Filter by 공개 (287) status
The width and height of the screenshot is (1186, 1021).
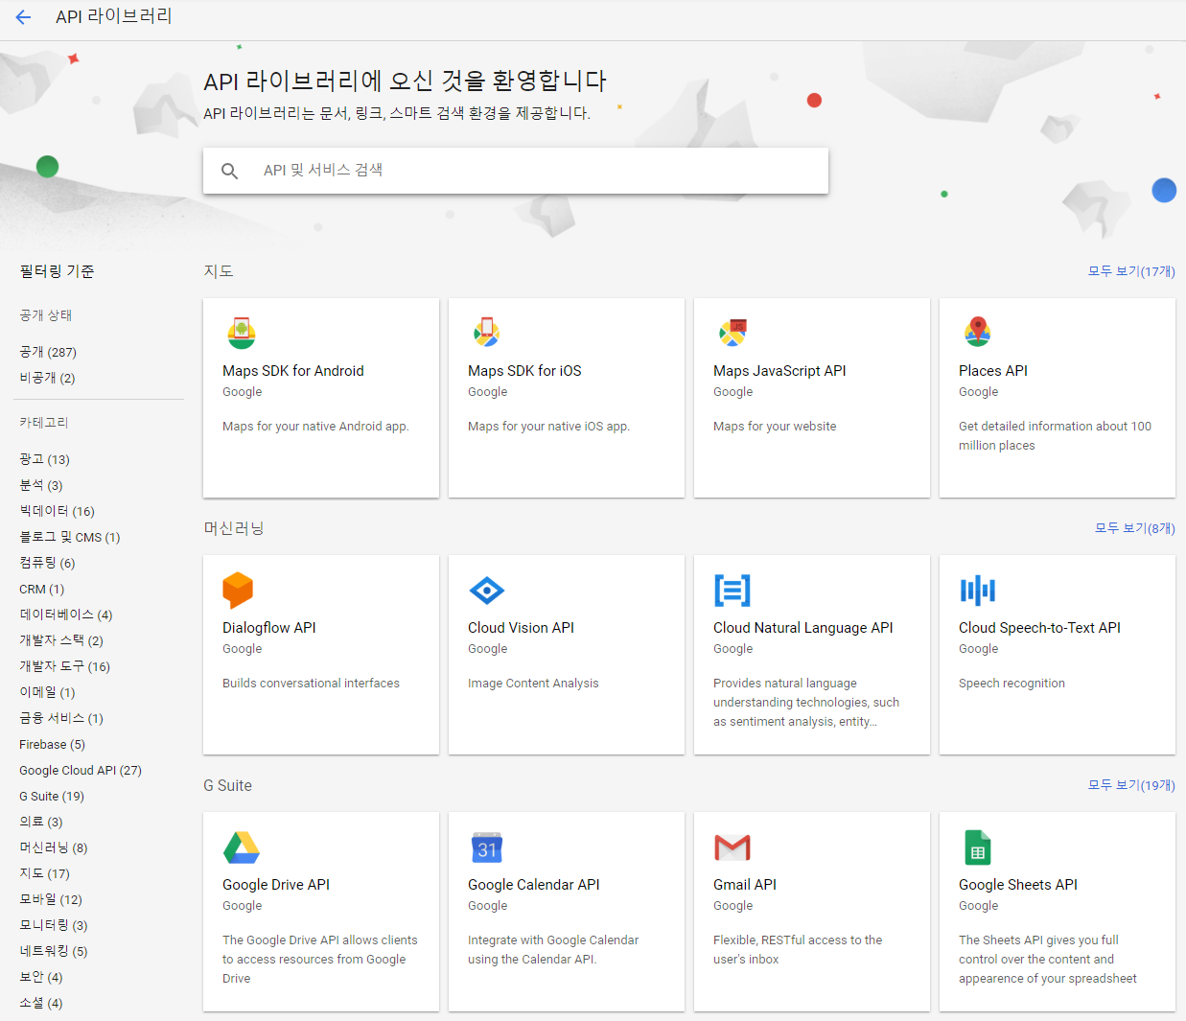[48, 352]
